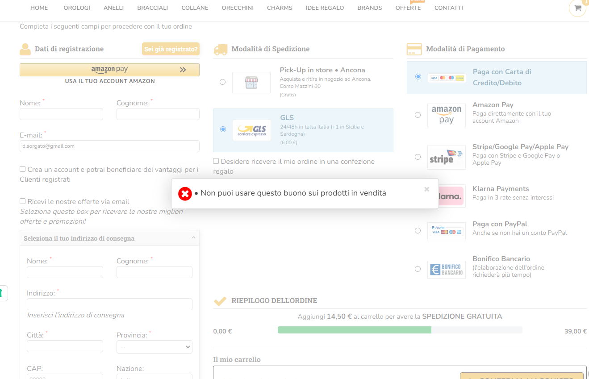Viewport: 589px width, 379px height.
Task: Click the Bonifico Bancario logo
Action: coord(447,270)
